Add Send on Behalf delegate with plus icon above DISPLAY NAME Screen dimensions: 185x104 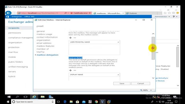point(71,70)
